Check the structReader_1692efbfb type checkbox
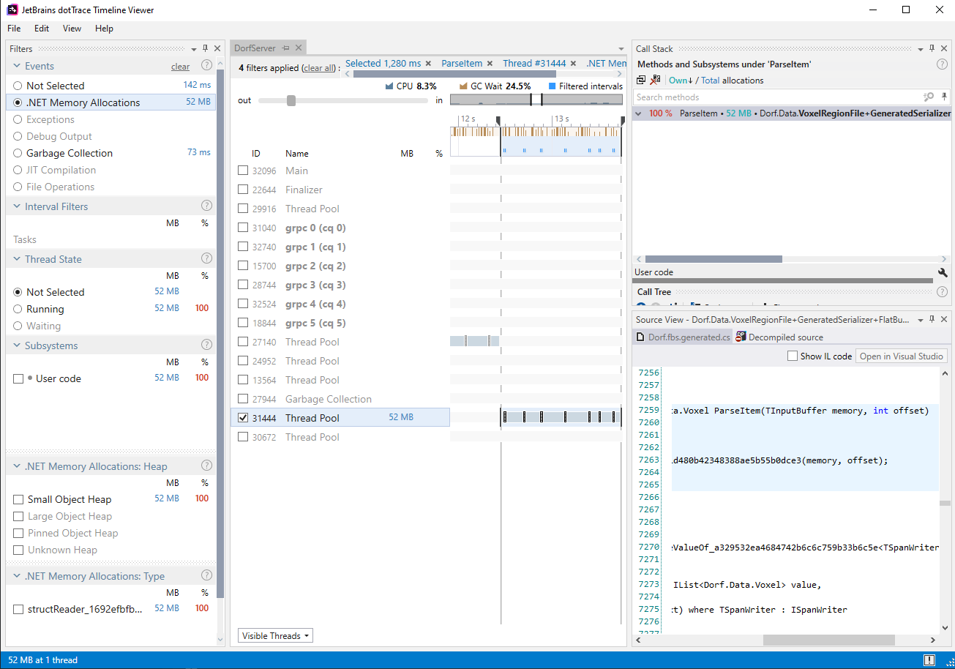The width and height of the screenshot is (955, 669). 18,609
